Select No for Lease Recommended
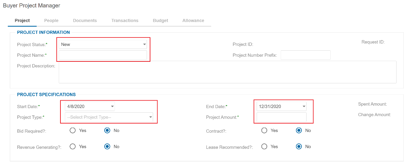 299,146
